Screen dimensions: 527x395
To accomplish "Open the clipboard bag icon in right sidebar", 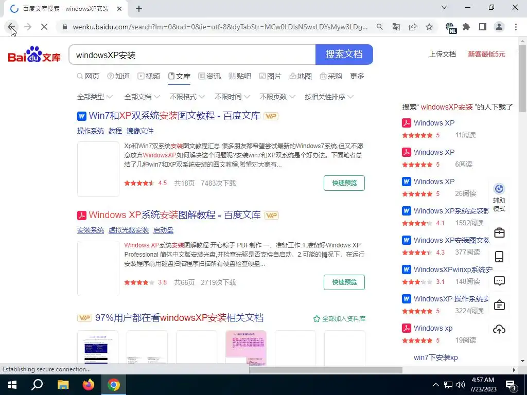I will pyautogui.click(x=499, y=305).
